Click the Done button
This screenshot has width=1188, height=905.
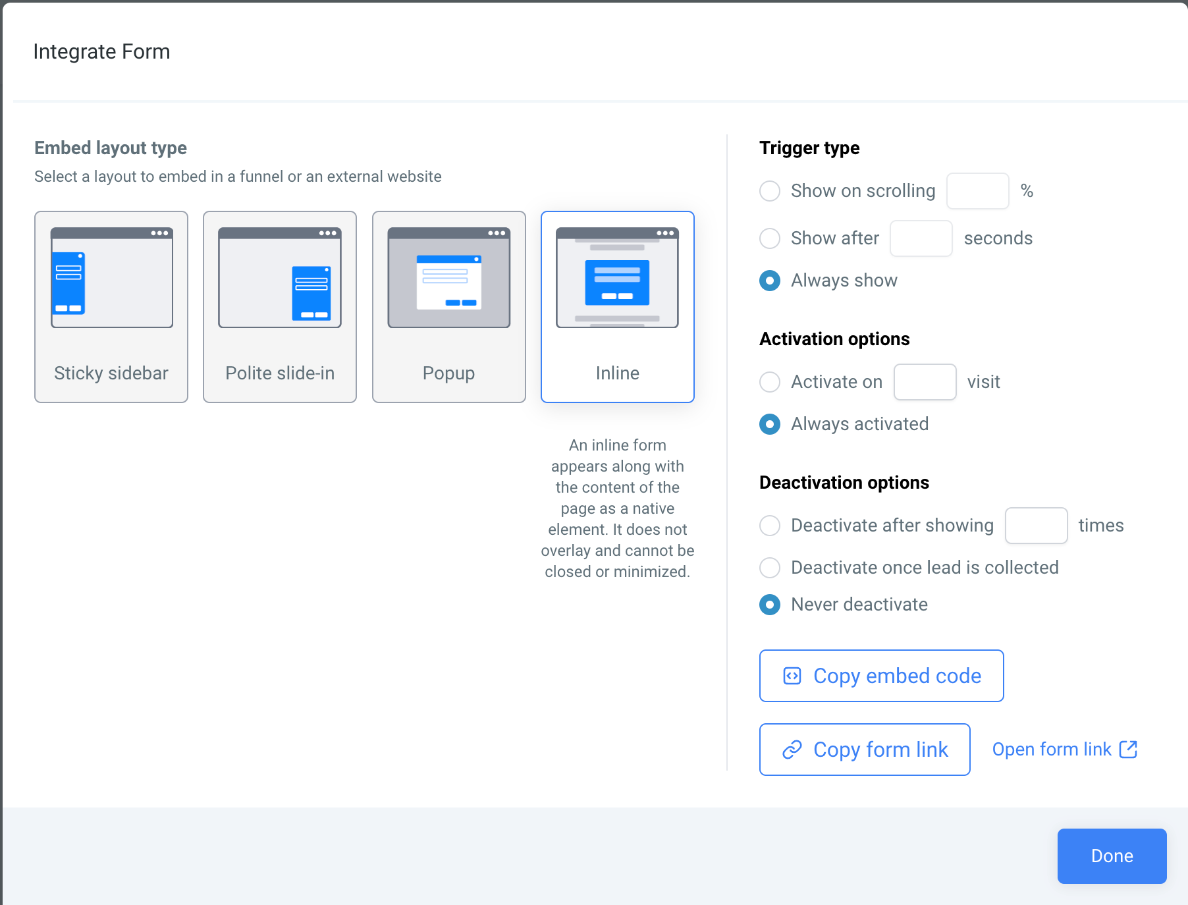(x=1112, y=856)
